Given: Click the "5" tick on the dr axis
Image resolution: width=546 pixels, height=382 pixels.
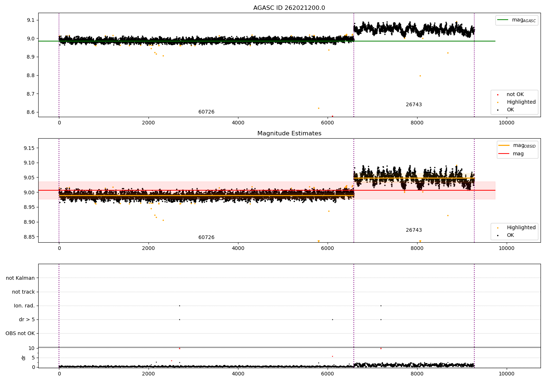Looking at the screenshot, I should coord(33,358).
